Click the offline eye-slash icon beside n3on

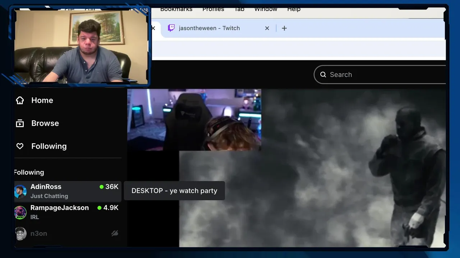pos(115,233)
